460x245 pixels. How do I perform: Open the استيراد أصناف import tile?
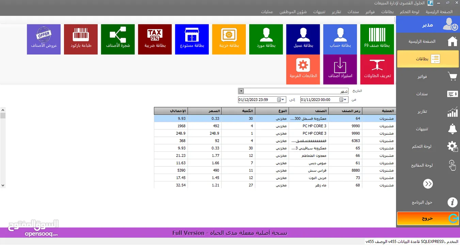pyautogui.click(x=340, y=69)
